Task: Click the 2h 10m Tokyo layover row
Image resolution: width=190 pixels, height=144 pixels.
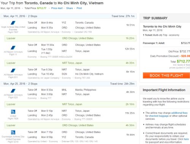Action: tap(70, 104)
